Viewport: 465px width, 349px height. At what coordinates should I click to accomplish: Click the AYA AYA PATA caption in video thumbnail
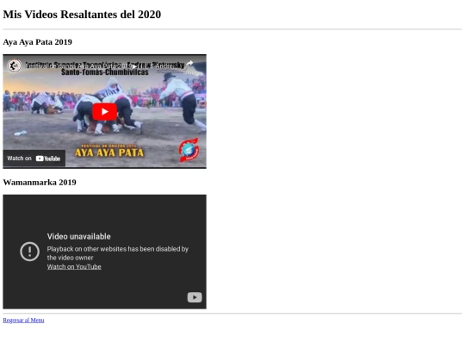click(x=109, y=153)
